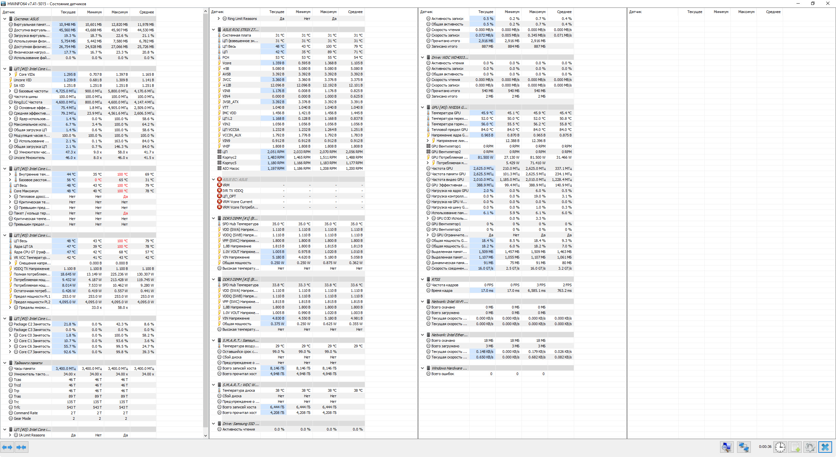The height and width of the screenshot is (457, 836).
Task: Expand the Ring Limit Reasons row
Action: pos(219,19)
